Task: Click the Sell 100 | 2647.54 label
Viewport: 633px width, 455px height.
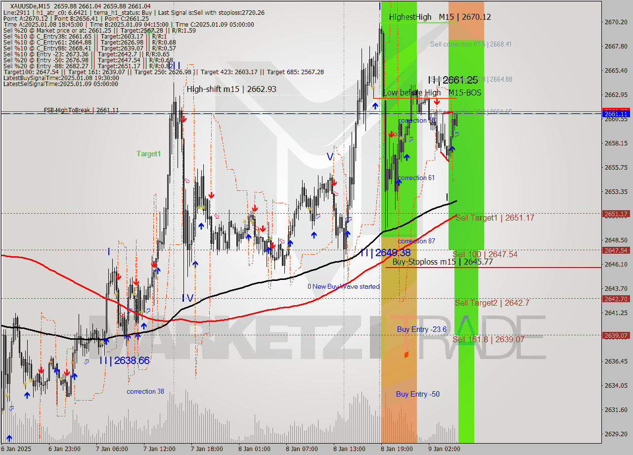Action: 485,254
